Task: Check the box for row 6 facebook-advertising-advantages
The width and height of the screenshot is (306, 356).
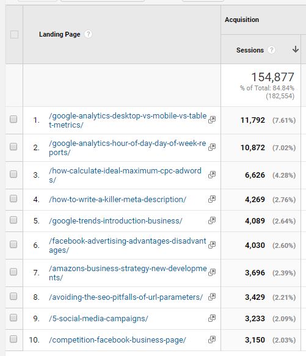Action: coord(13,244)
